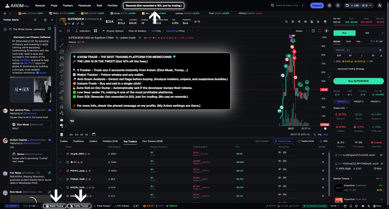Viewport: 389px width, 209px height.
Task: Switch to the Dev Tokens (1618) tab
Action: tap(152, 141)
